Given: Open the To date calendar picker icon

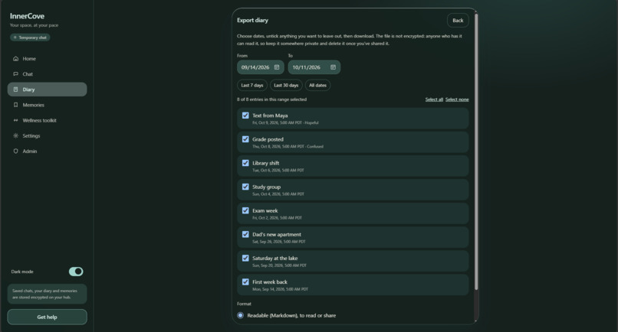Looking at the screenshot, I should tap(333, 67).
